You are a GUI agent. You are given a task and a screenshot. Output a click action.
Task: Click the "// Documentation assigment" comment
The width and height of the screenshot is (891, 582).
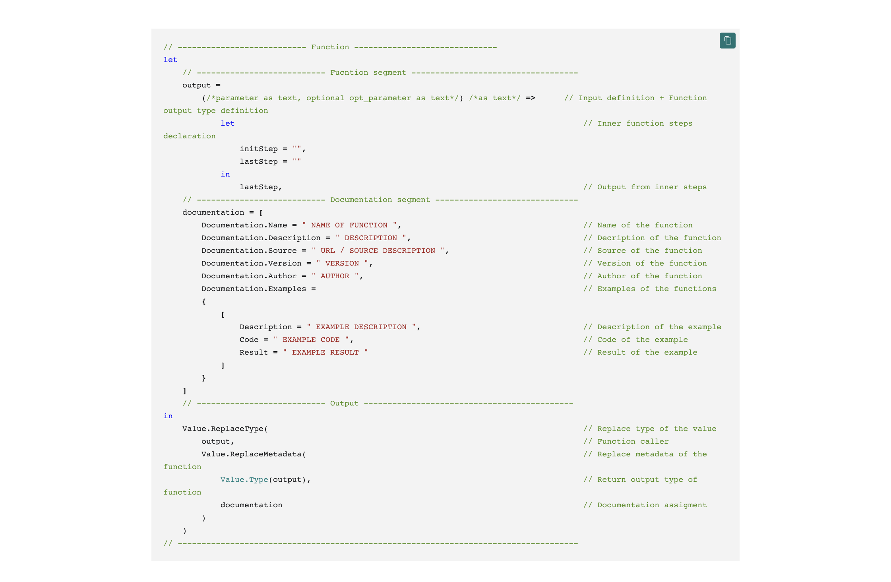[x=645, y=505]
